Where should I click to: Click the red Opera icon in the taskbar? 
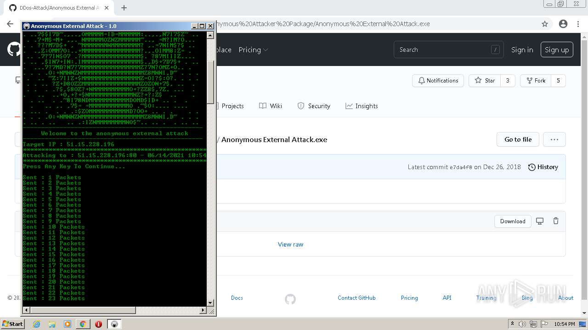98,324
